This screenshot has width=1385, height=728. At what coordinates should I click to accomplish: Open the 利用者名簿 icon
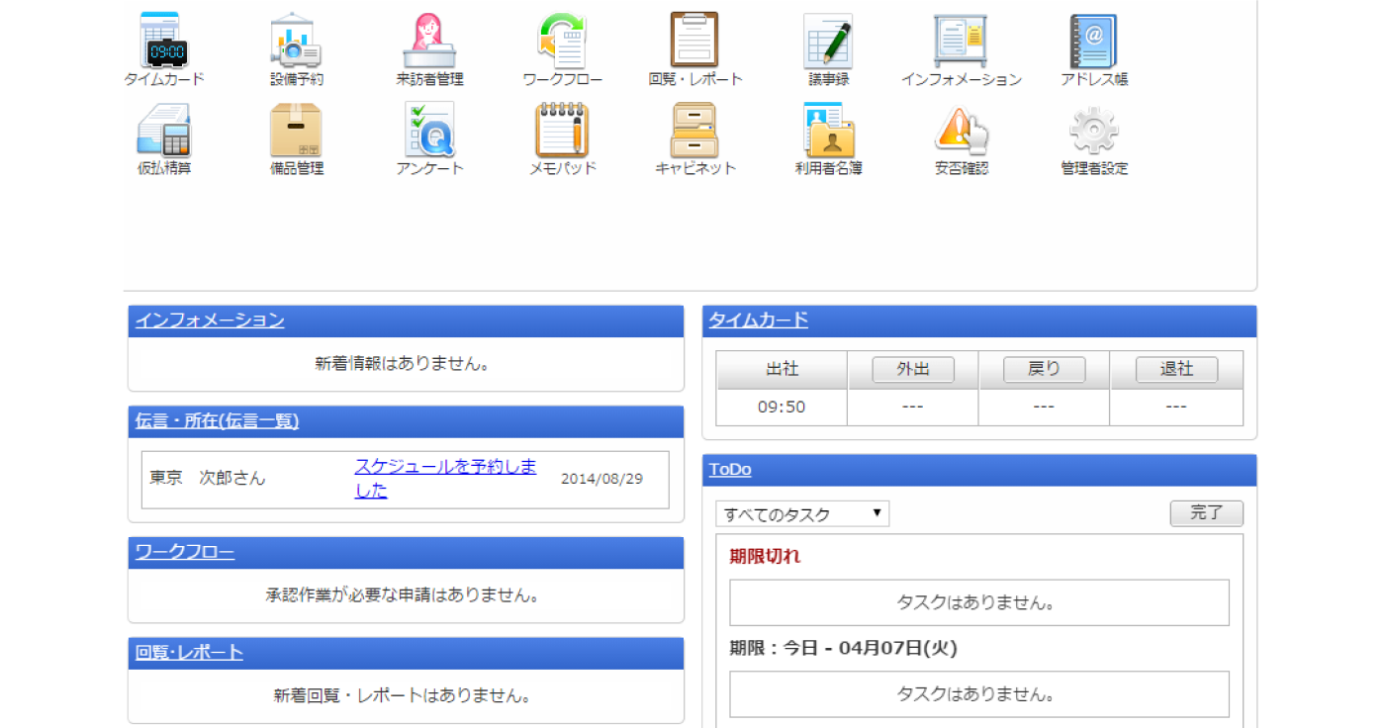[x=828, y=130]
